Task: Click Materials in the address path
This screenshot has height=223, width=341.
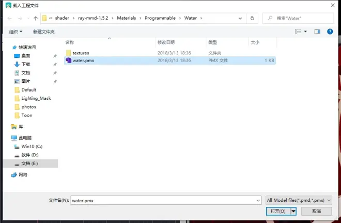Action: pyautogui.click(x=127, y=18)
